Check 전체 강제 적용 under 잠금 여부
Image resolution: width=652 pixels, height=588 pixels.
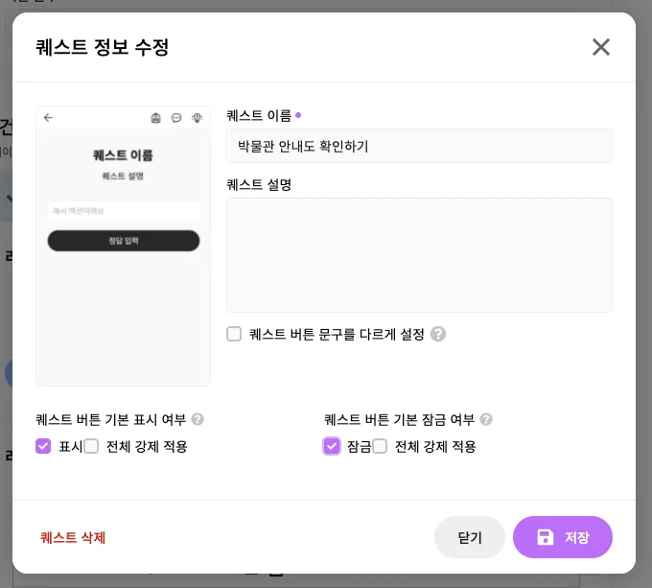pyautogui.click(x=381, y=446)
